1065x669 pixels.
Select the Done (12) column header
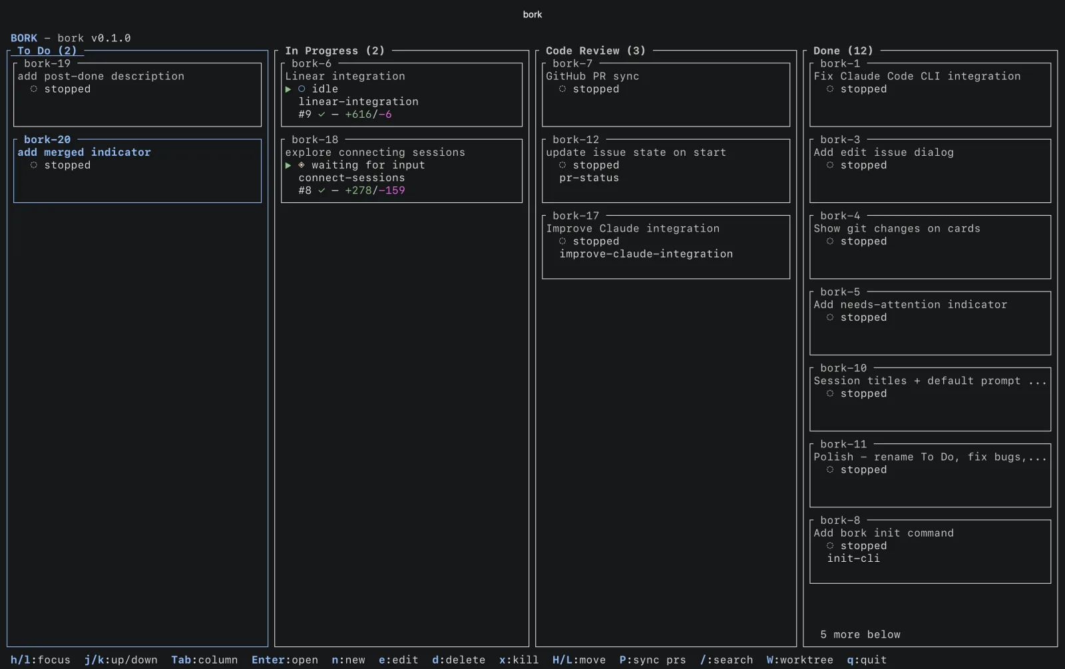843,51
